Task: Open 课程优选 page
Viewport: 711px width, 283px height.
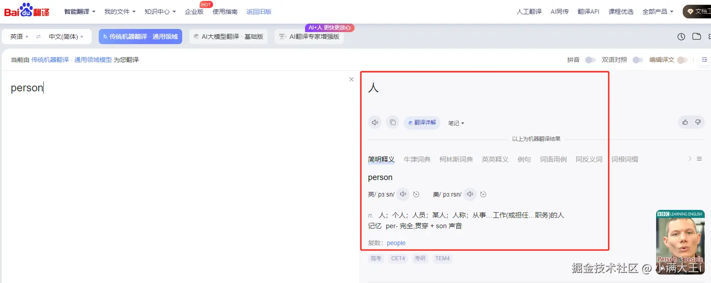Action: (621, 12)
